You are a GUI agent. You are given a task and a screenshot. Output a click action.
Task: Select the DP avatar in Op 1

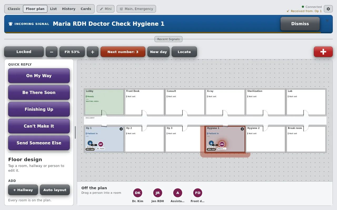point(101,144)
